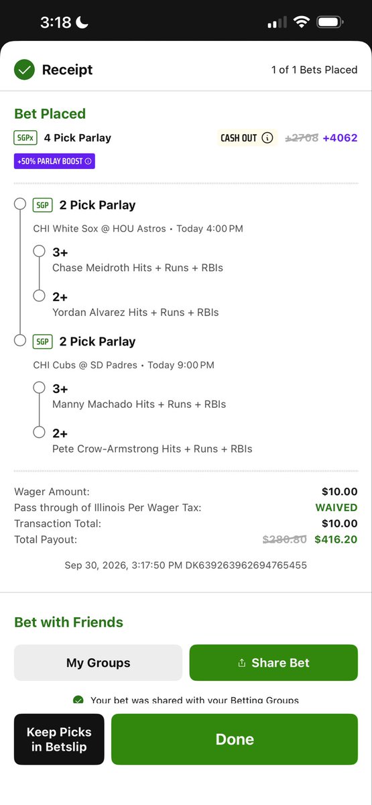Tap the SGP badge for White Sox parlay
Image resolution: width=372 pixels, height=805 pixels.
pyautogui.click(x=43, y=205)
